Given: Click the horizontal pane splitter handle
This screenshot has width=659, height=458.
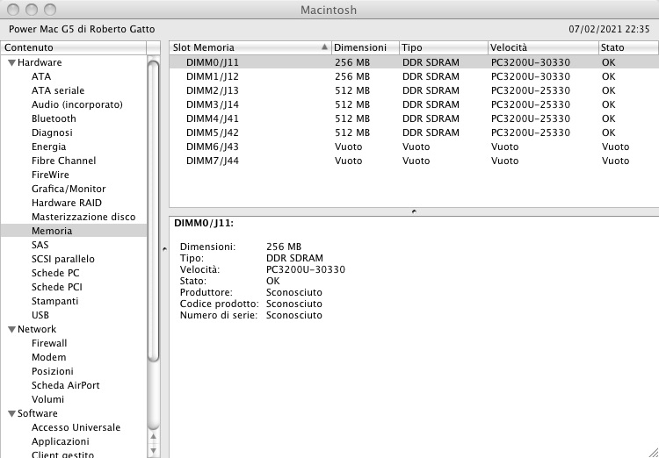Looking at the screenshot, I should point(414,212).
